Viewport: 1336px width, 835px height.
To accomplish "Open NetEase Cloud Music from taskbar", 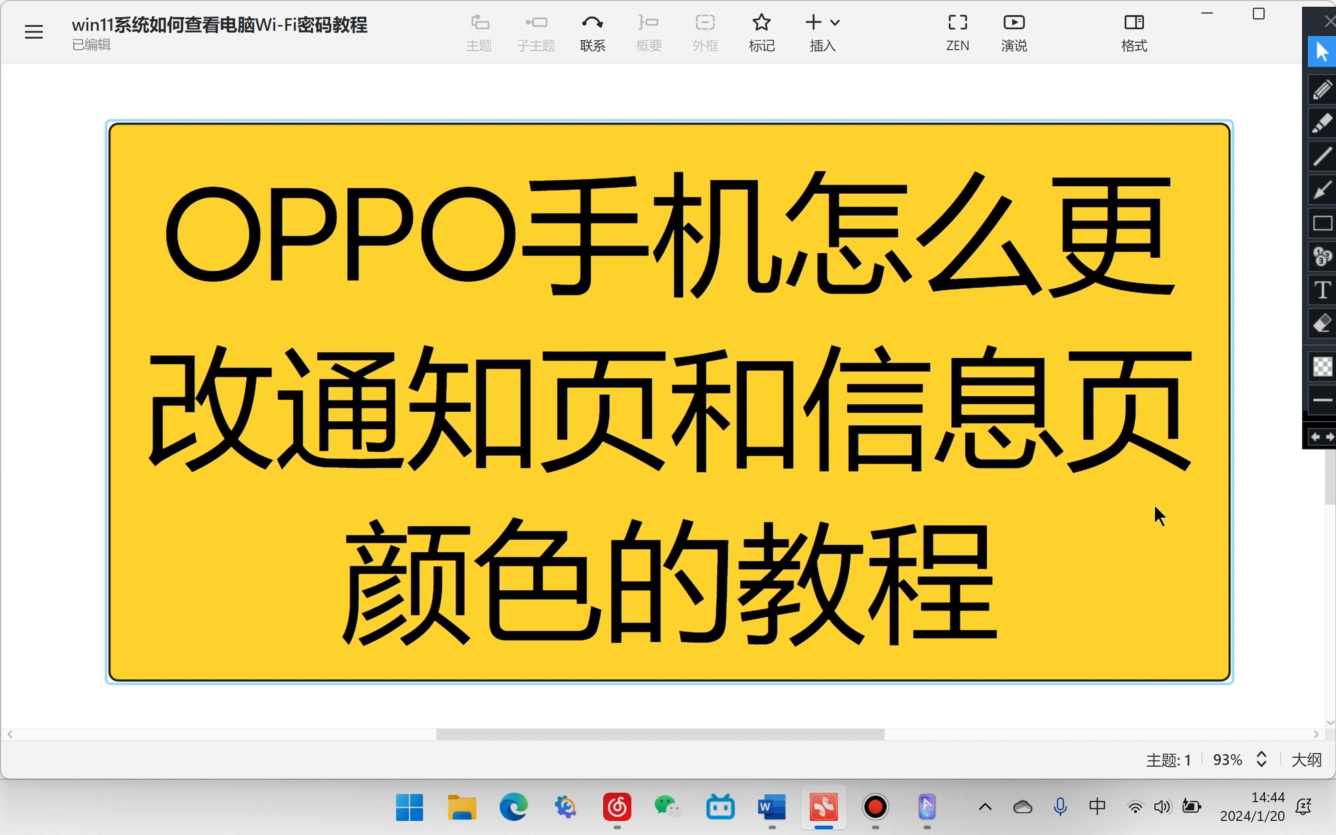I will [x=617, y=808].
